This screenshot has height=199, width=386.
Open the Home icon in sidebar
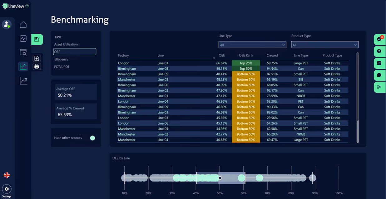click(x=23, y=25)
